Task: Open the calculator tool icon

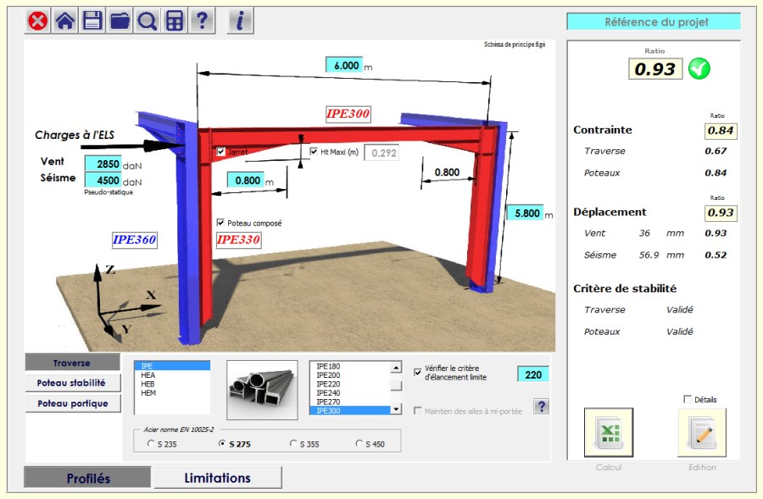Action: [174, 22]
